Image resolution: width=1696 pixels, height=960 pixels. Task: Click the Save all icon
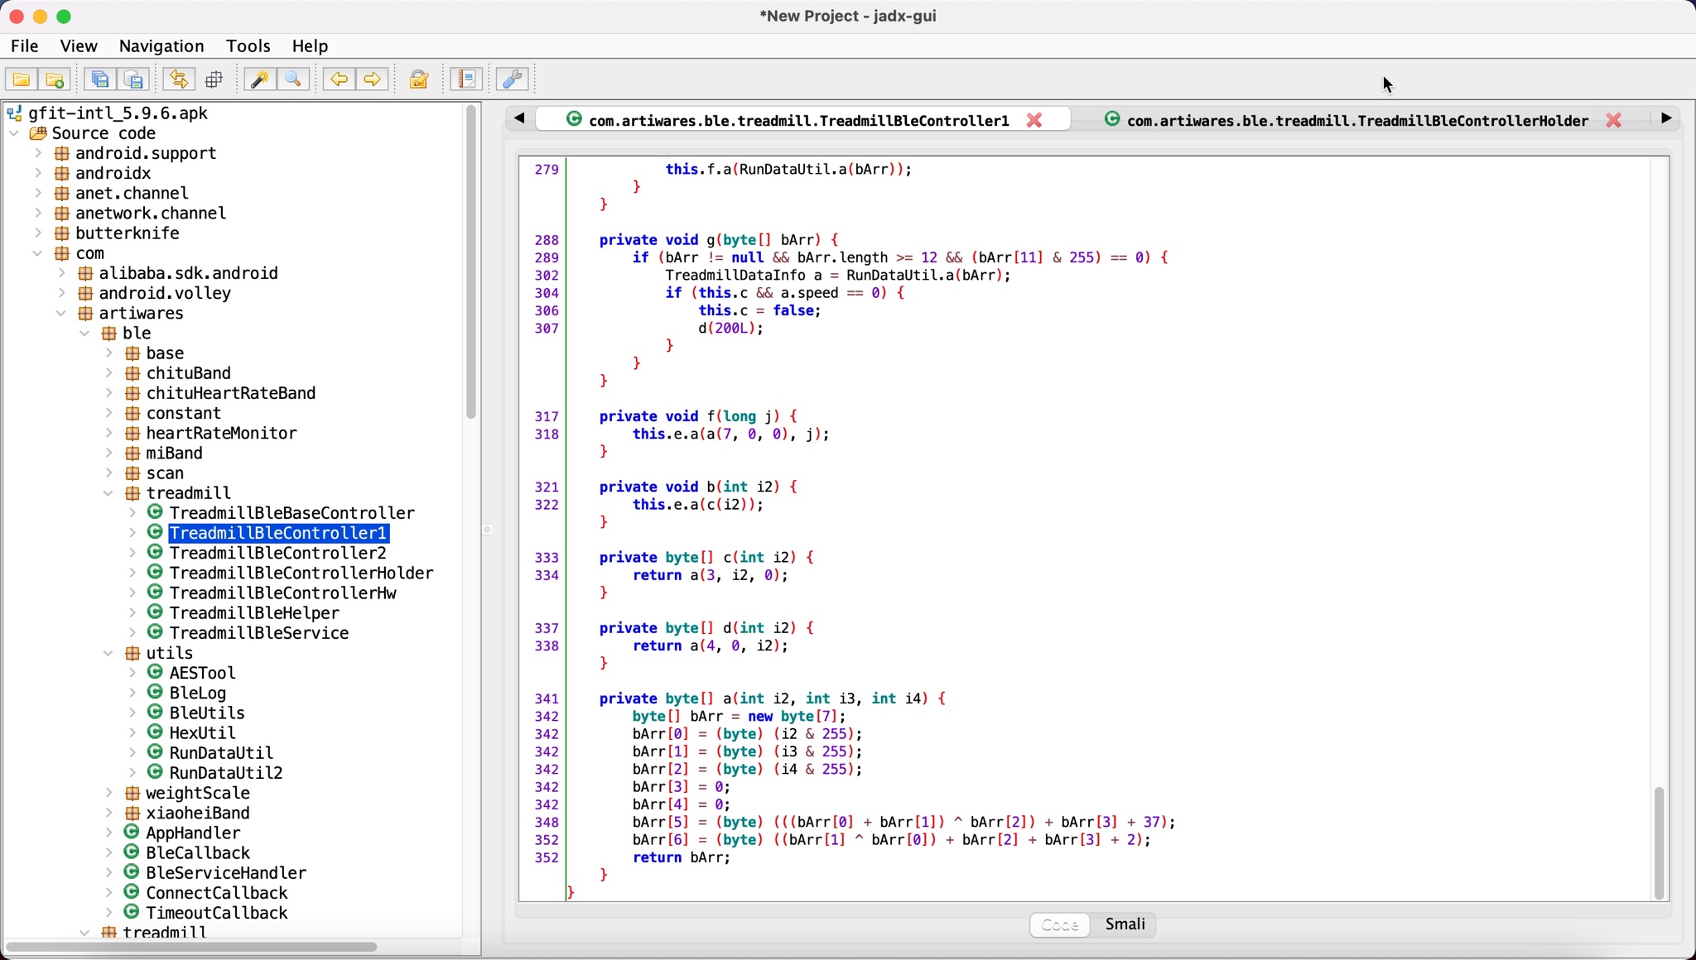(100, 79)
